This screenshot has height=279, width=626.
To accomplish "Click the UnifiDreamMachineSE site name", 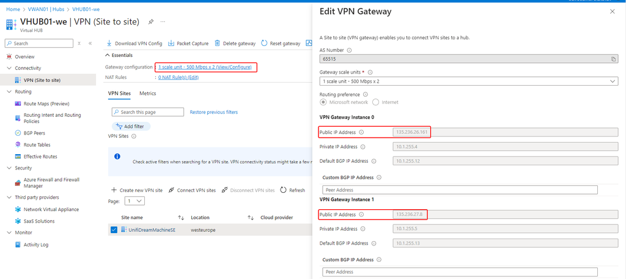I will pyautogui.click(x=152, y=230).
